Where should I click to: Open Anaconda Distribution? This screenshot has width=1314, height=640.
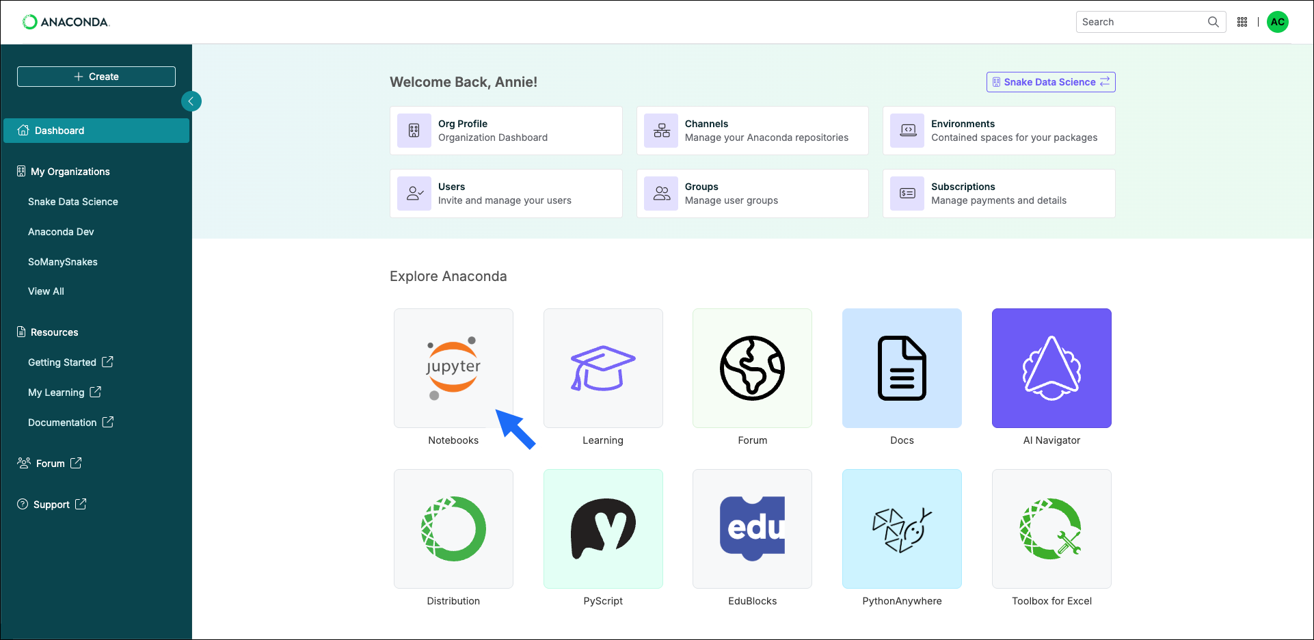[453, 529]
